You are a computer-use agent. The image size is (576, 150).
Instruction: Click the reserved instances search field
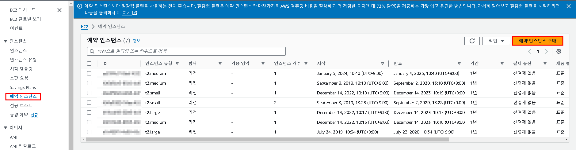pyautogui.click(x=186, y=51)
